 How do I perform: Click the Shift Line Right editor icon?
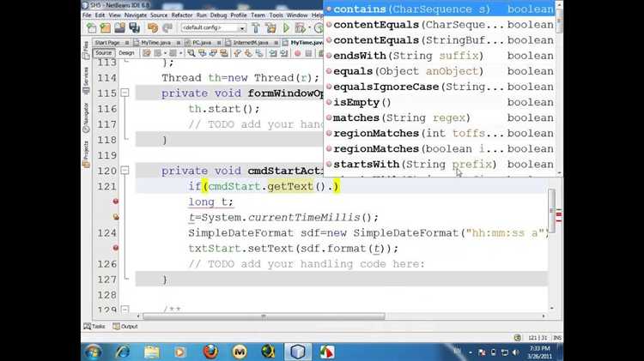[x=284, y=53]
